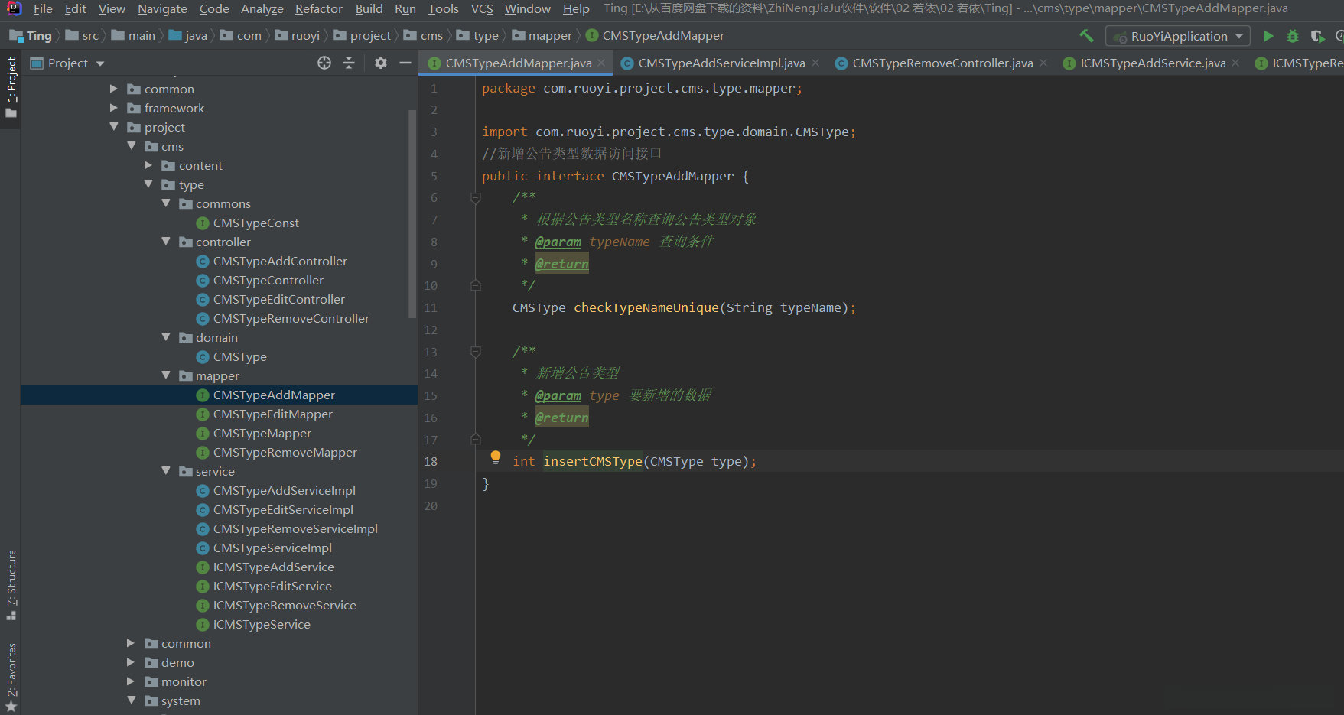Click the collapse all icon in Project panel

click(349, 63)
